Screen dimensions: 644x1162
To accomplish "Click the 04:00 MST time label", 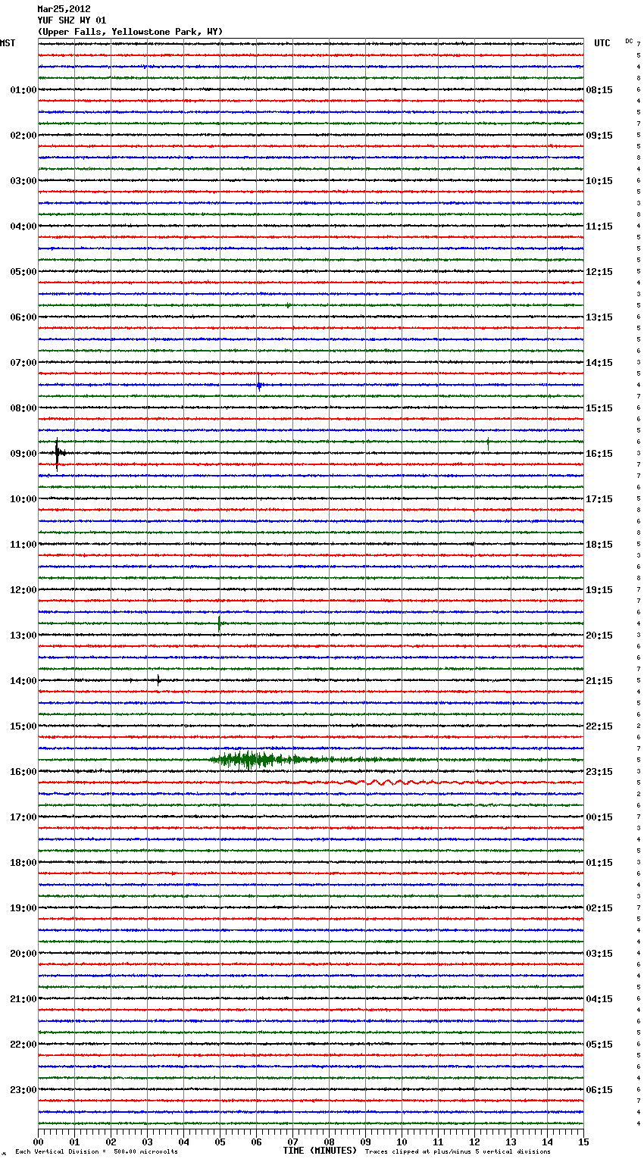I will tap(23, 226).
